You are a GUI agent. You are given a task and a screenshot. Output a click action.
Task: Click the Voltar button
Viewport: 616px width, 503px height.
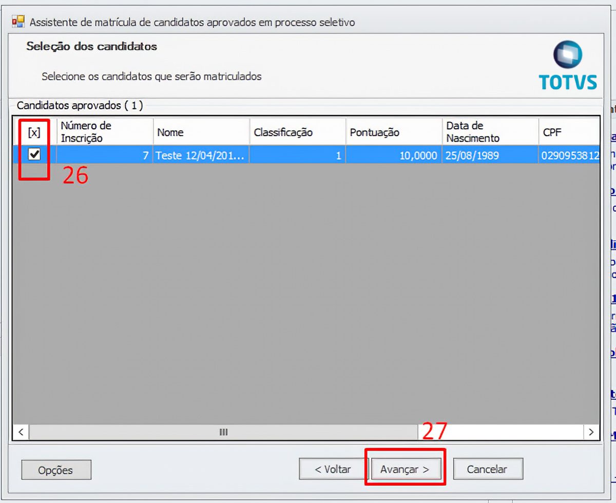(x=333, y=469)
